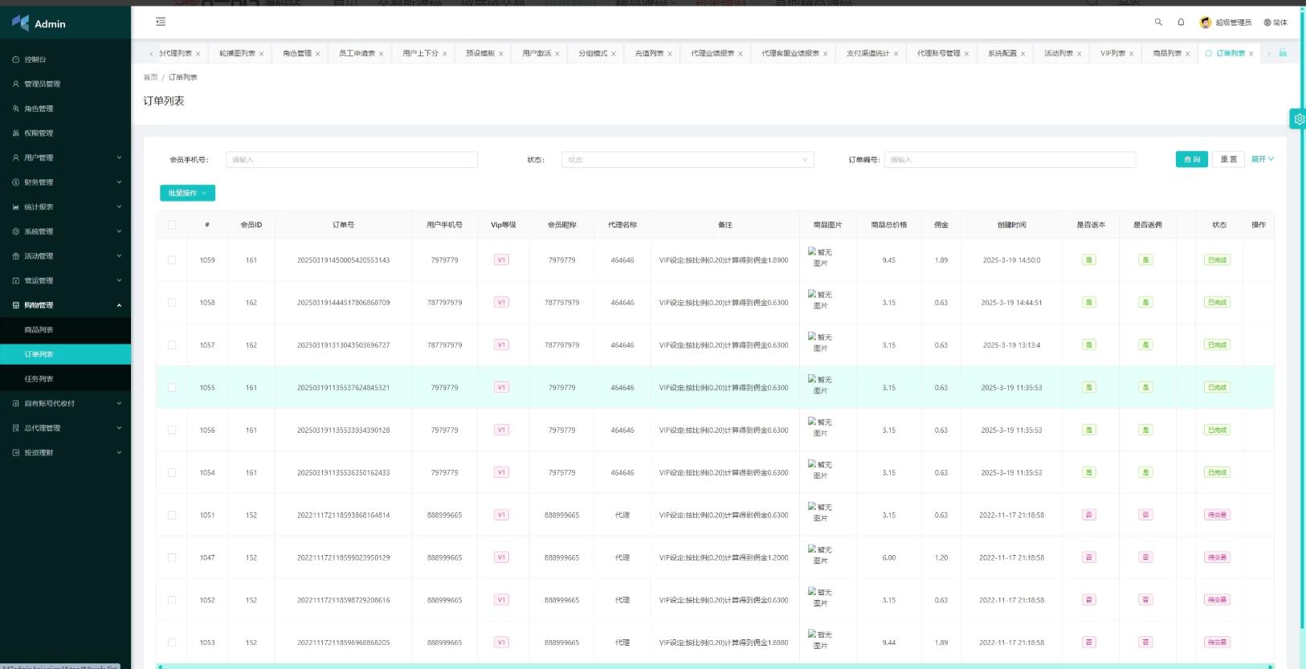Click the 超级管理员 user avatar
Image resolution: width=1306 pixels, height=669 pixels.
(1205, 22)
